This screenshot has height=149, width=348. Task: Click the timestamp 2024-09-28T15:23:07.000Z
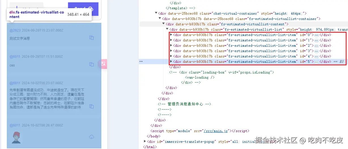click(x=42, y=30)
